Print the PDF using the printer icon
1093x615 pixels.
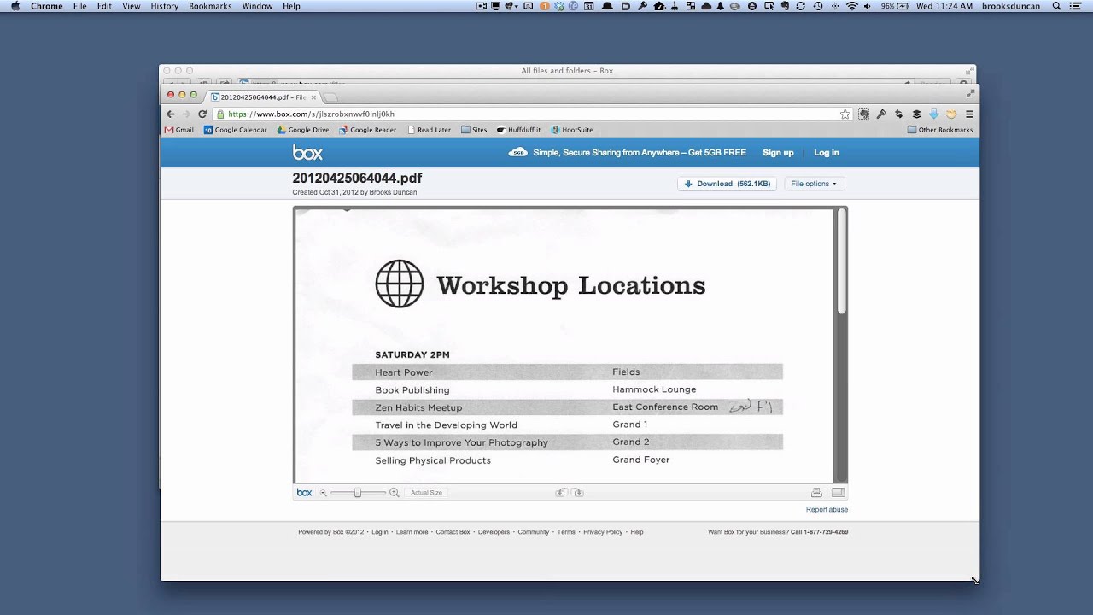[x=816, y=493]
